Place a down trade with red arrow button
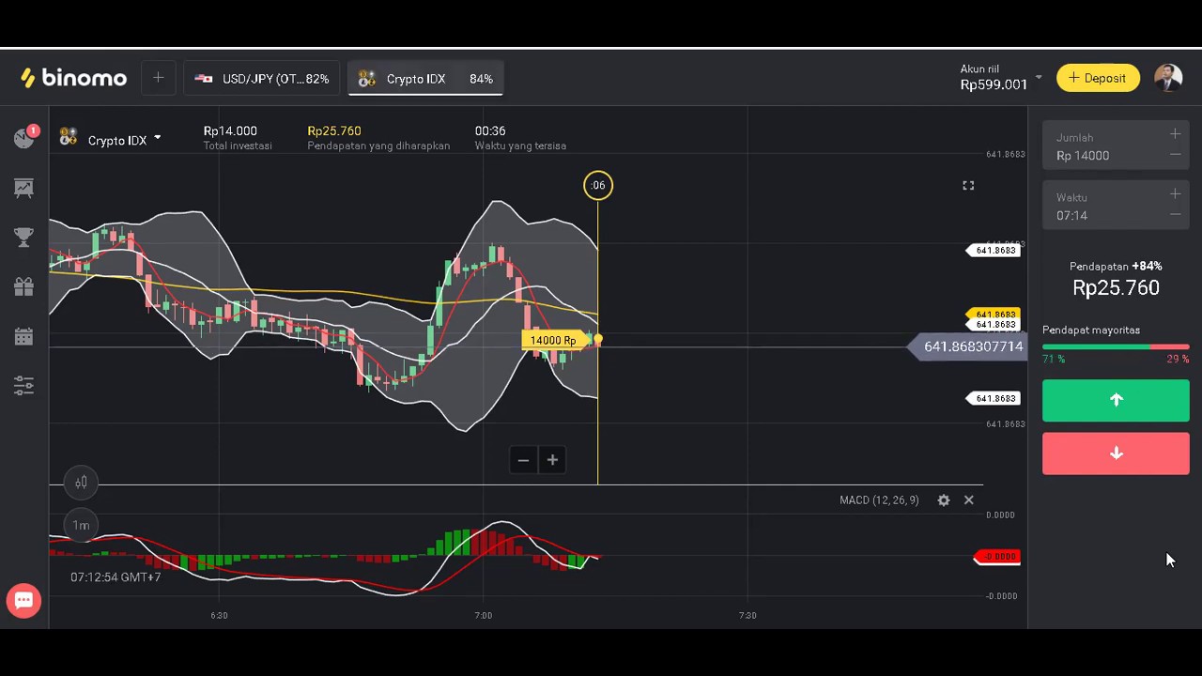The height and width of the screenshot is (676, 1202). (1116, 453)
